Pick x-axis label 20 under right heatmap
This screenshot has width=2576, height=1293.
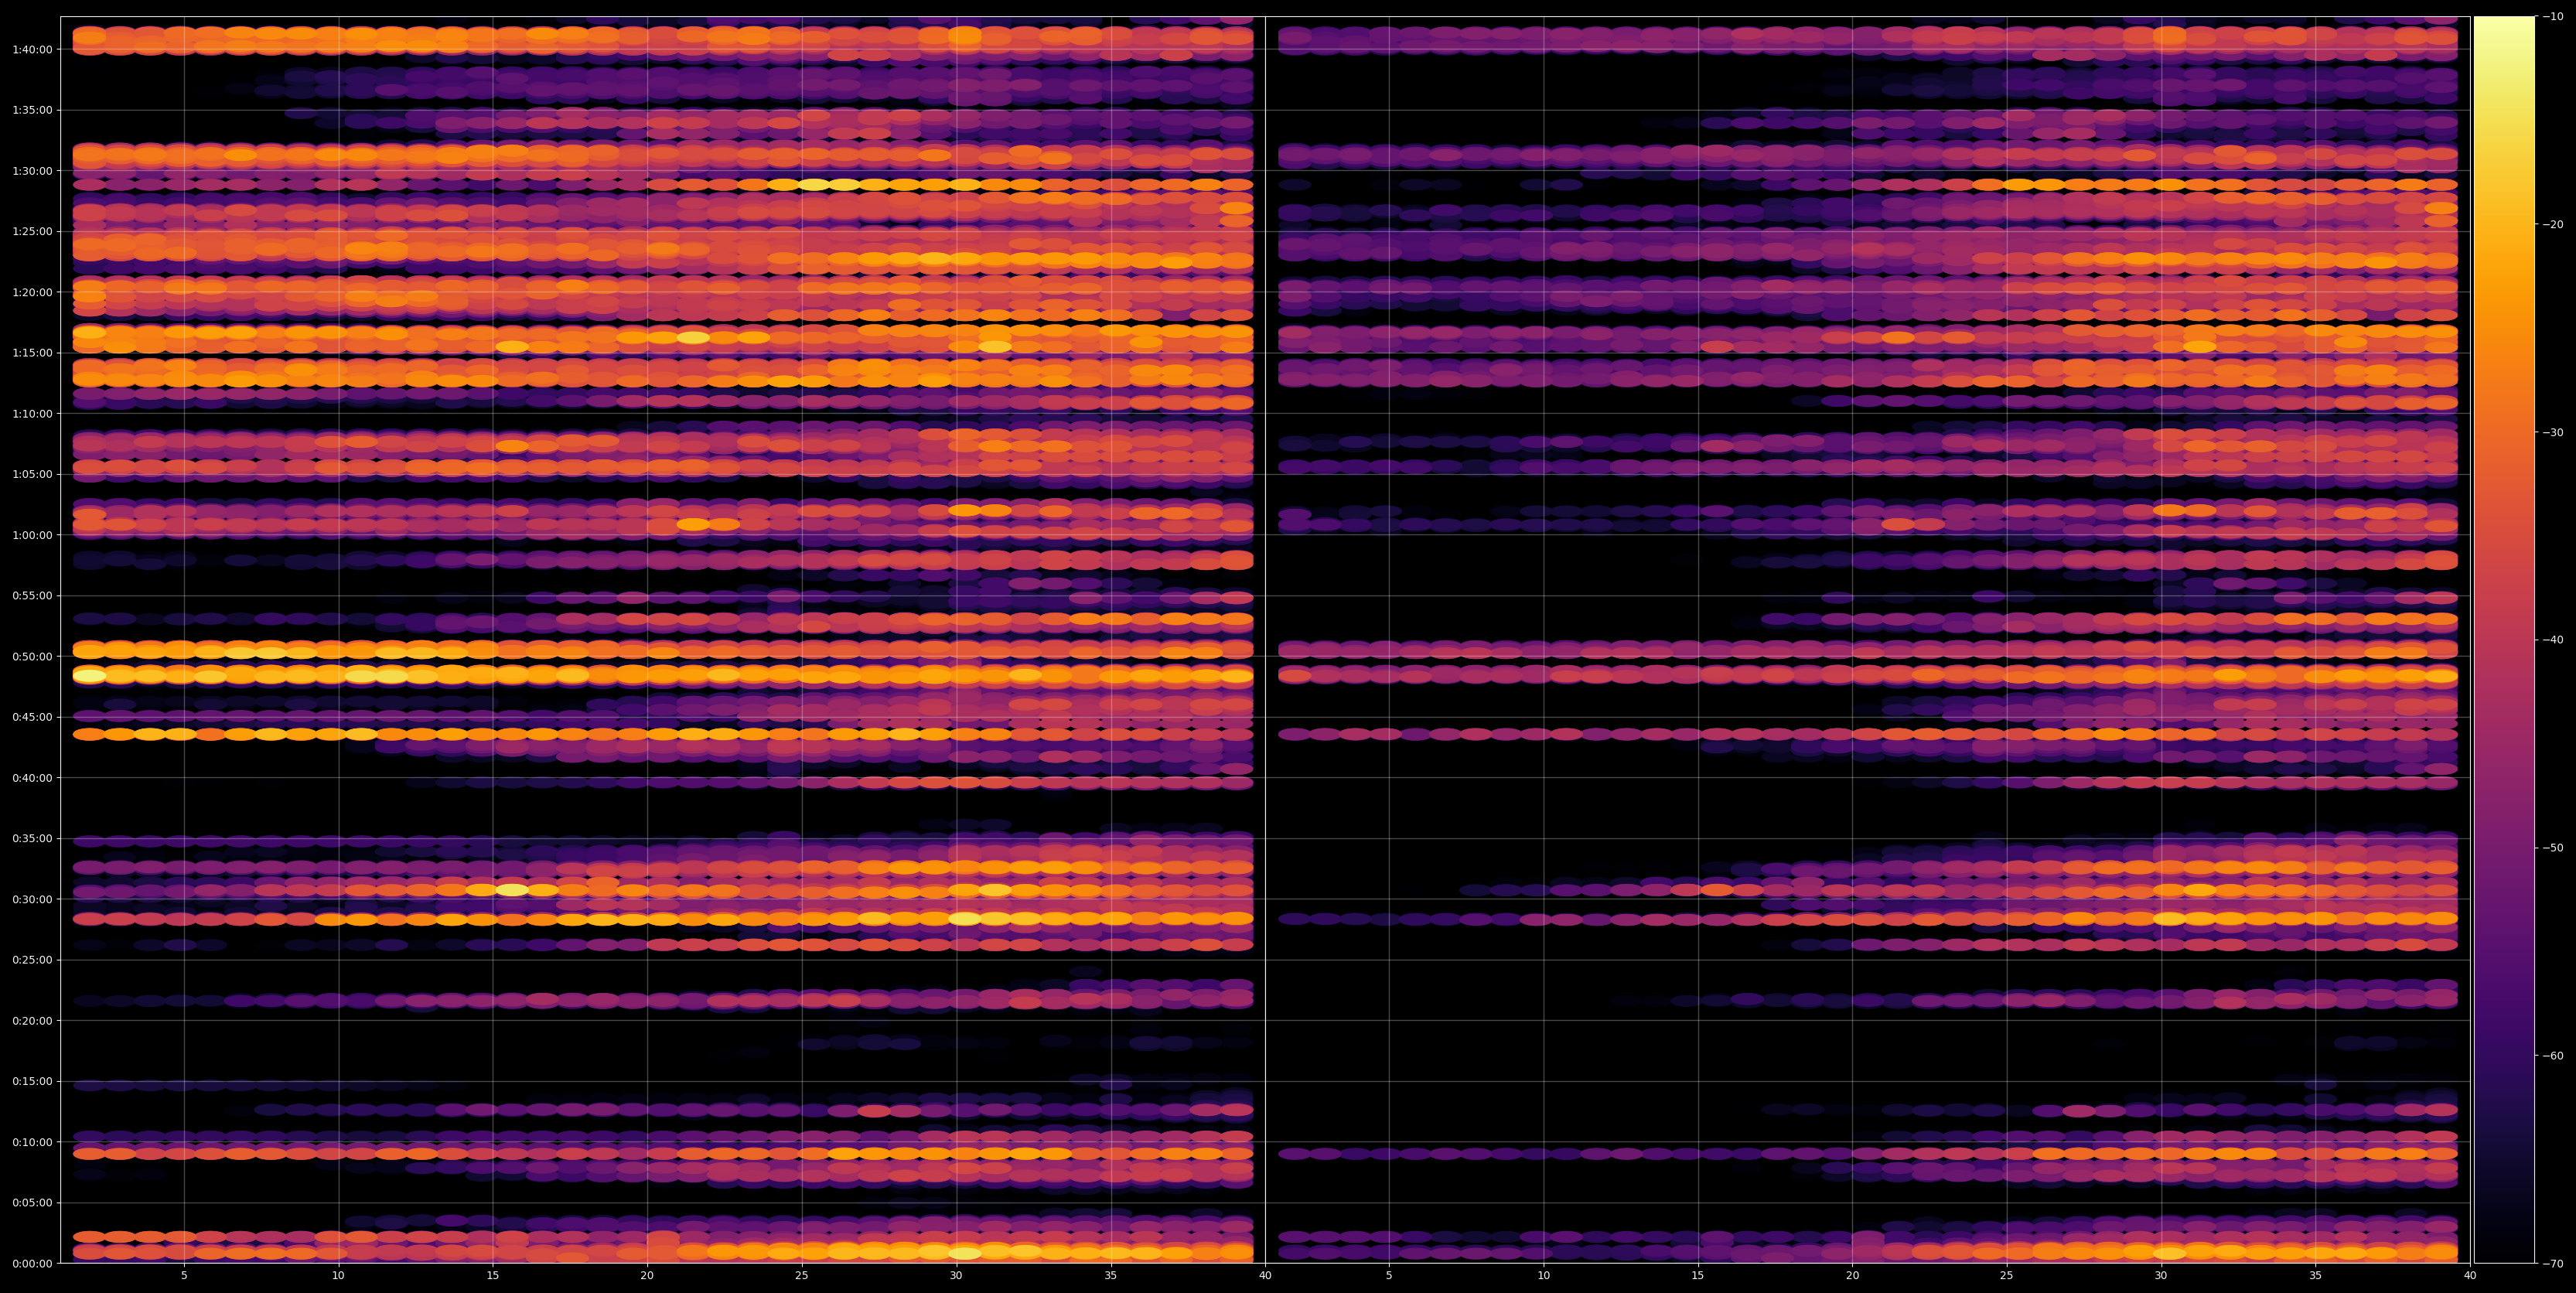(x=1853, y=1276)
